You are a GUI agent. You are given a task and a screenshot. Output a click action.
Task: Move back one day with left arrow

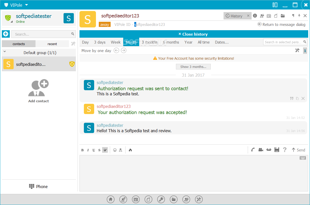116,50
